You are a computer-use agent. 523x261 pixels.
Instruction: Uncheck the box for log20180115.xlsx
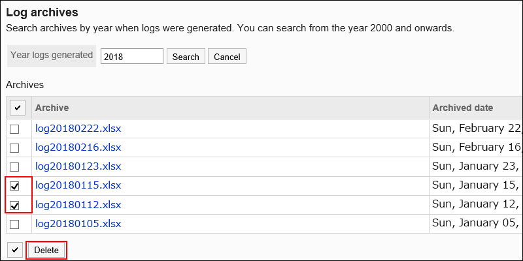(14, 186)
